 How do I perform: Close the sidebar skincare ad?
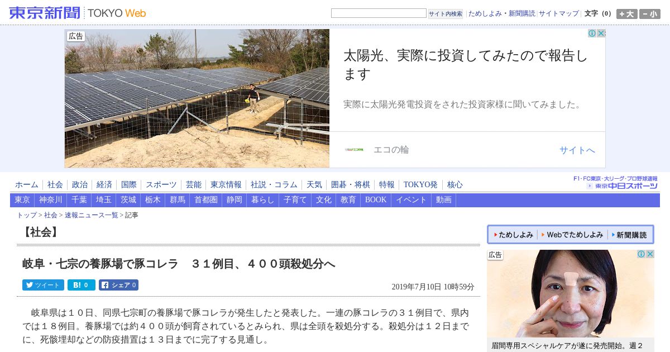click(650, 254)
